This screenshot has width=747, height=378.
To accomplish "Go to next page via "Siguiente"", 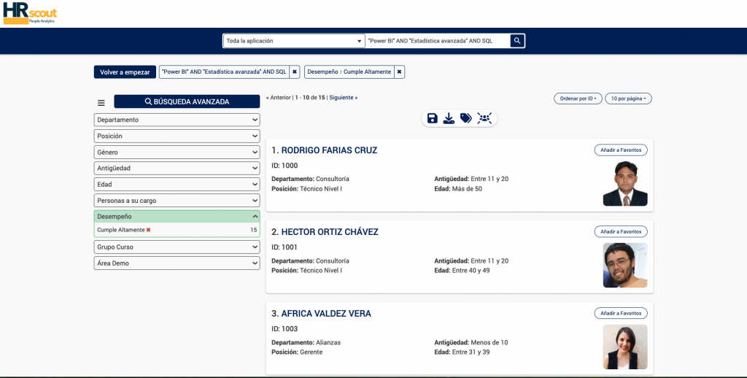I will [x=343, y=97].
